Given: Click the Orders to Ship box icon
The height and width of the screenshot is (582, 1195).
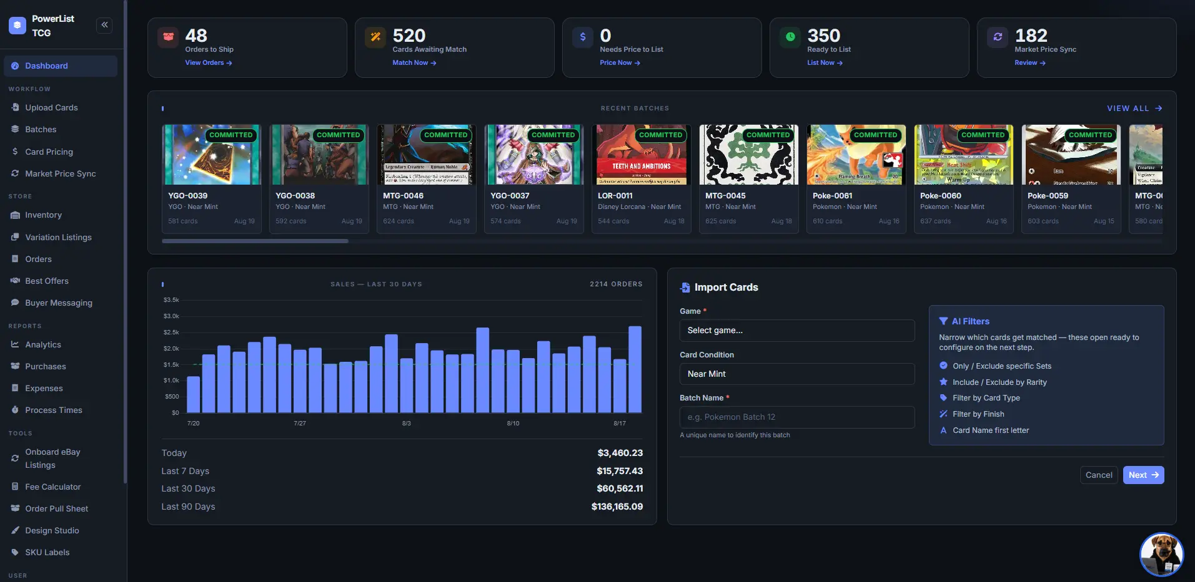Looking at the screenshot, I should pos(168,37).
